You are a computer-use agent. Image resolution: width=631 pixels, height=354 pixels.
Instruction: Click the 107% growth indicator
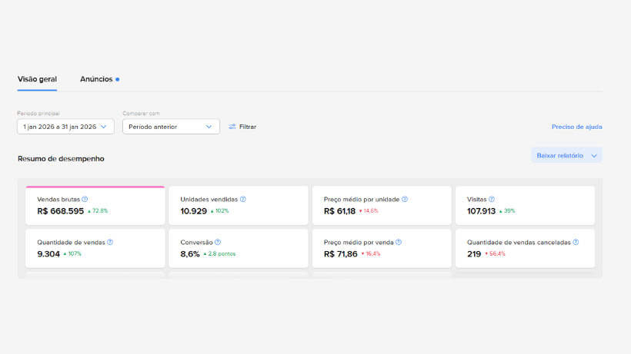72,253
